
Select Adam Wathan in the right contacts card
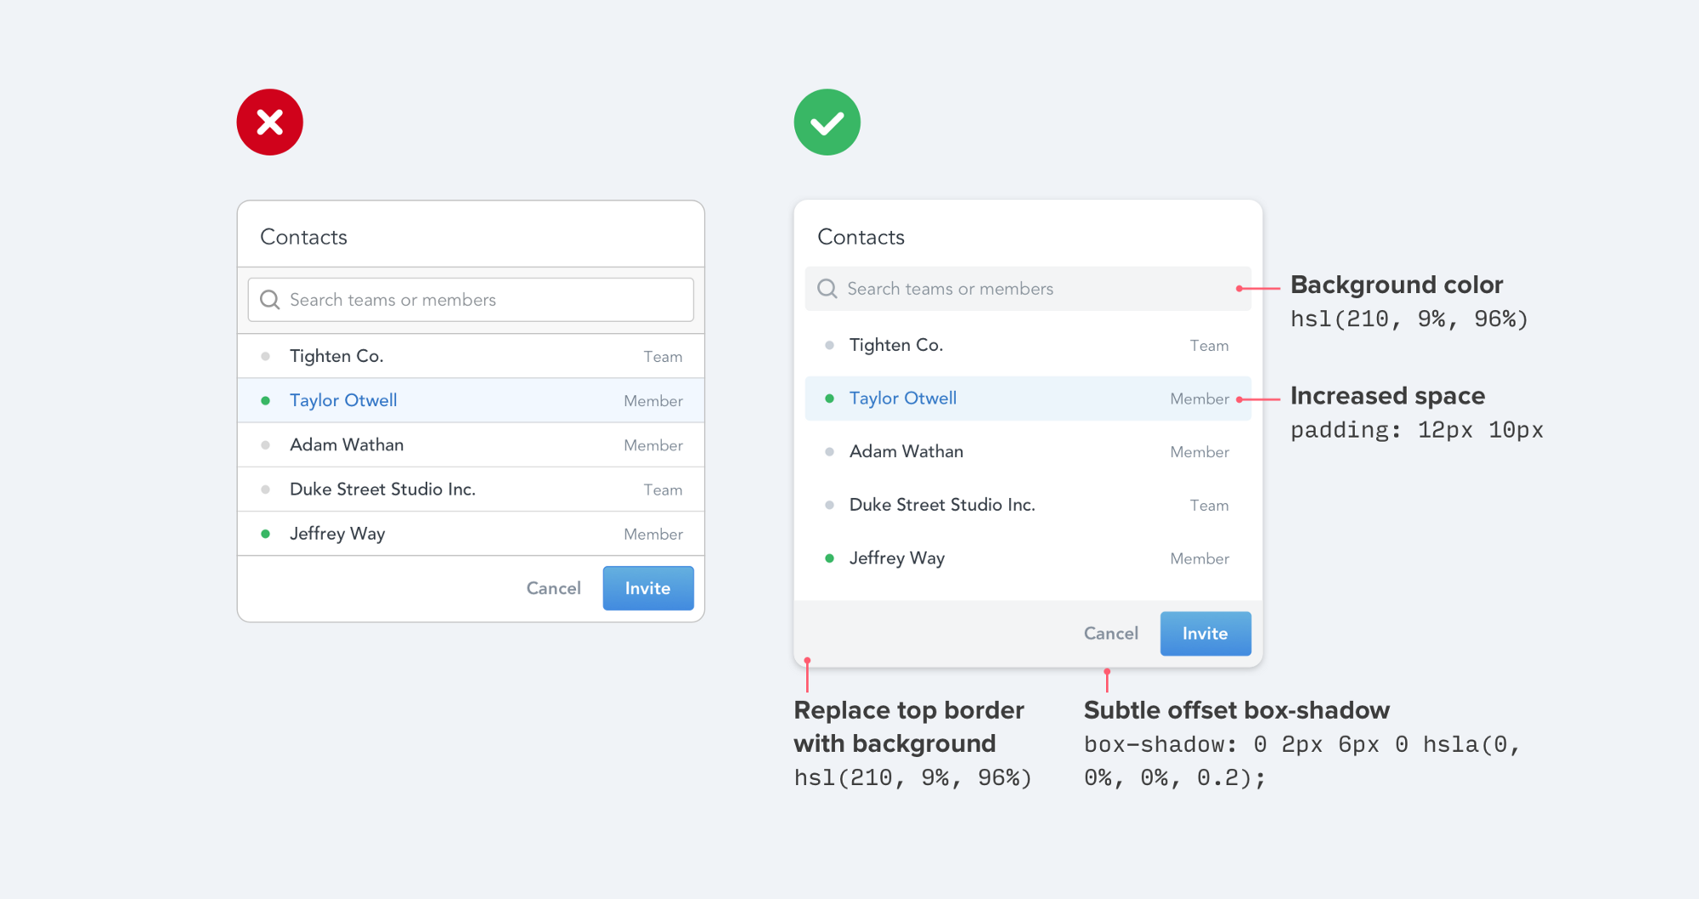tap(1028, 451)
